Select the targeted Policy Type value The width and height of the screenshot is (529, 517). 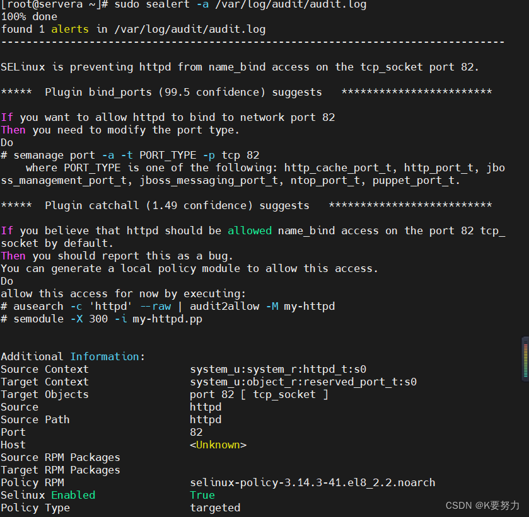214,508
